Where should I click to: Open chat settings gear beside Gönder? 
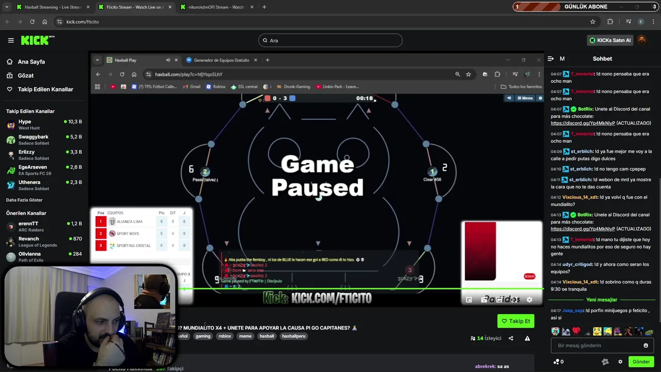(x=620, y=362)
